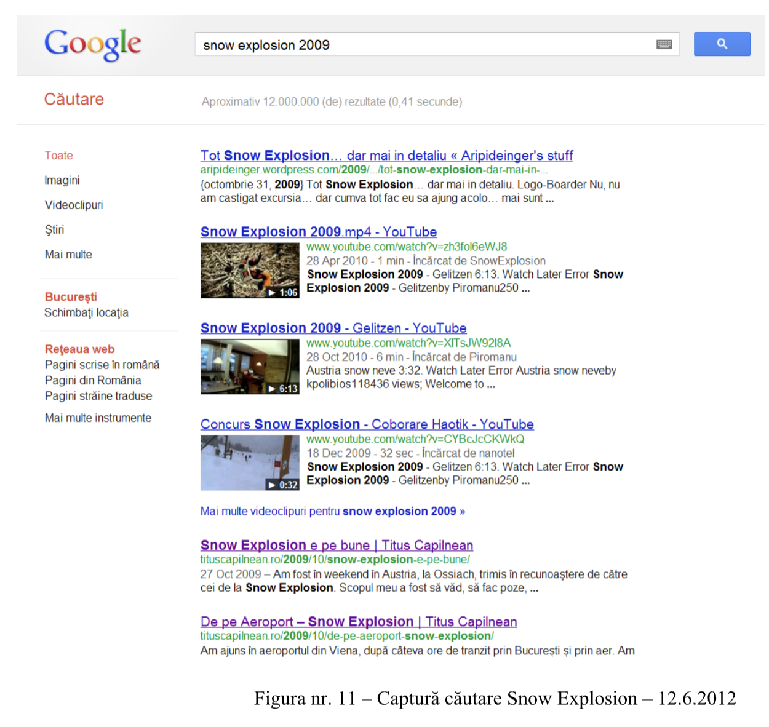Show Știri results
Image resolution: width=769 pixels, height=727 pixels.
point(54,229)
